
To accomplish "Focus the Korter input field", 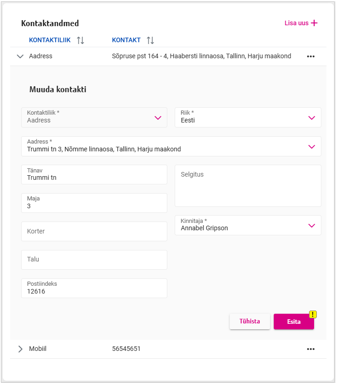I will [x=94, y=231].
